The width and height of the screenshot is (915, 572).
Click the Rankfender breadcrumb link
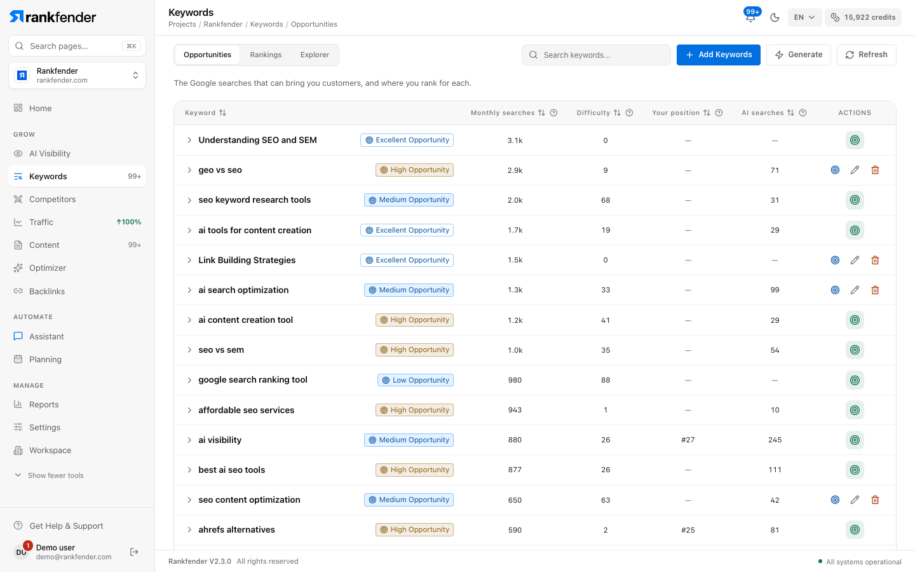223,24
